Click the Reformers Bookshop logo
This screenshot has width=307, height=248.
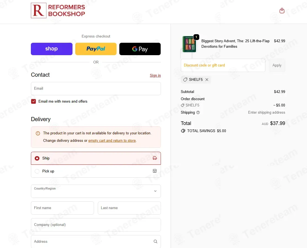pyautogui.click(x=58, y=10)
